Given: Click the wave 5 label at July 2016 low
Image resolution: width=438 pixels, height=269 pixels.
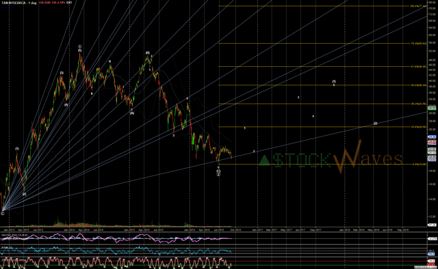Looking at the screenshot, I should click(x=218, y=167).
